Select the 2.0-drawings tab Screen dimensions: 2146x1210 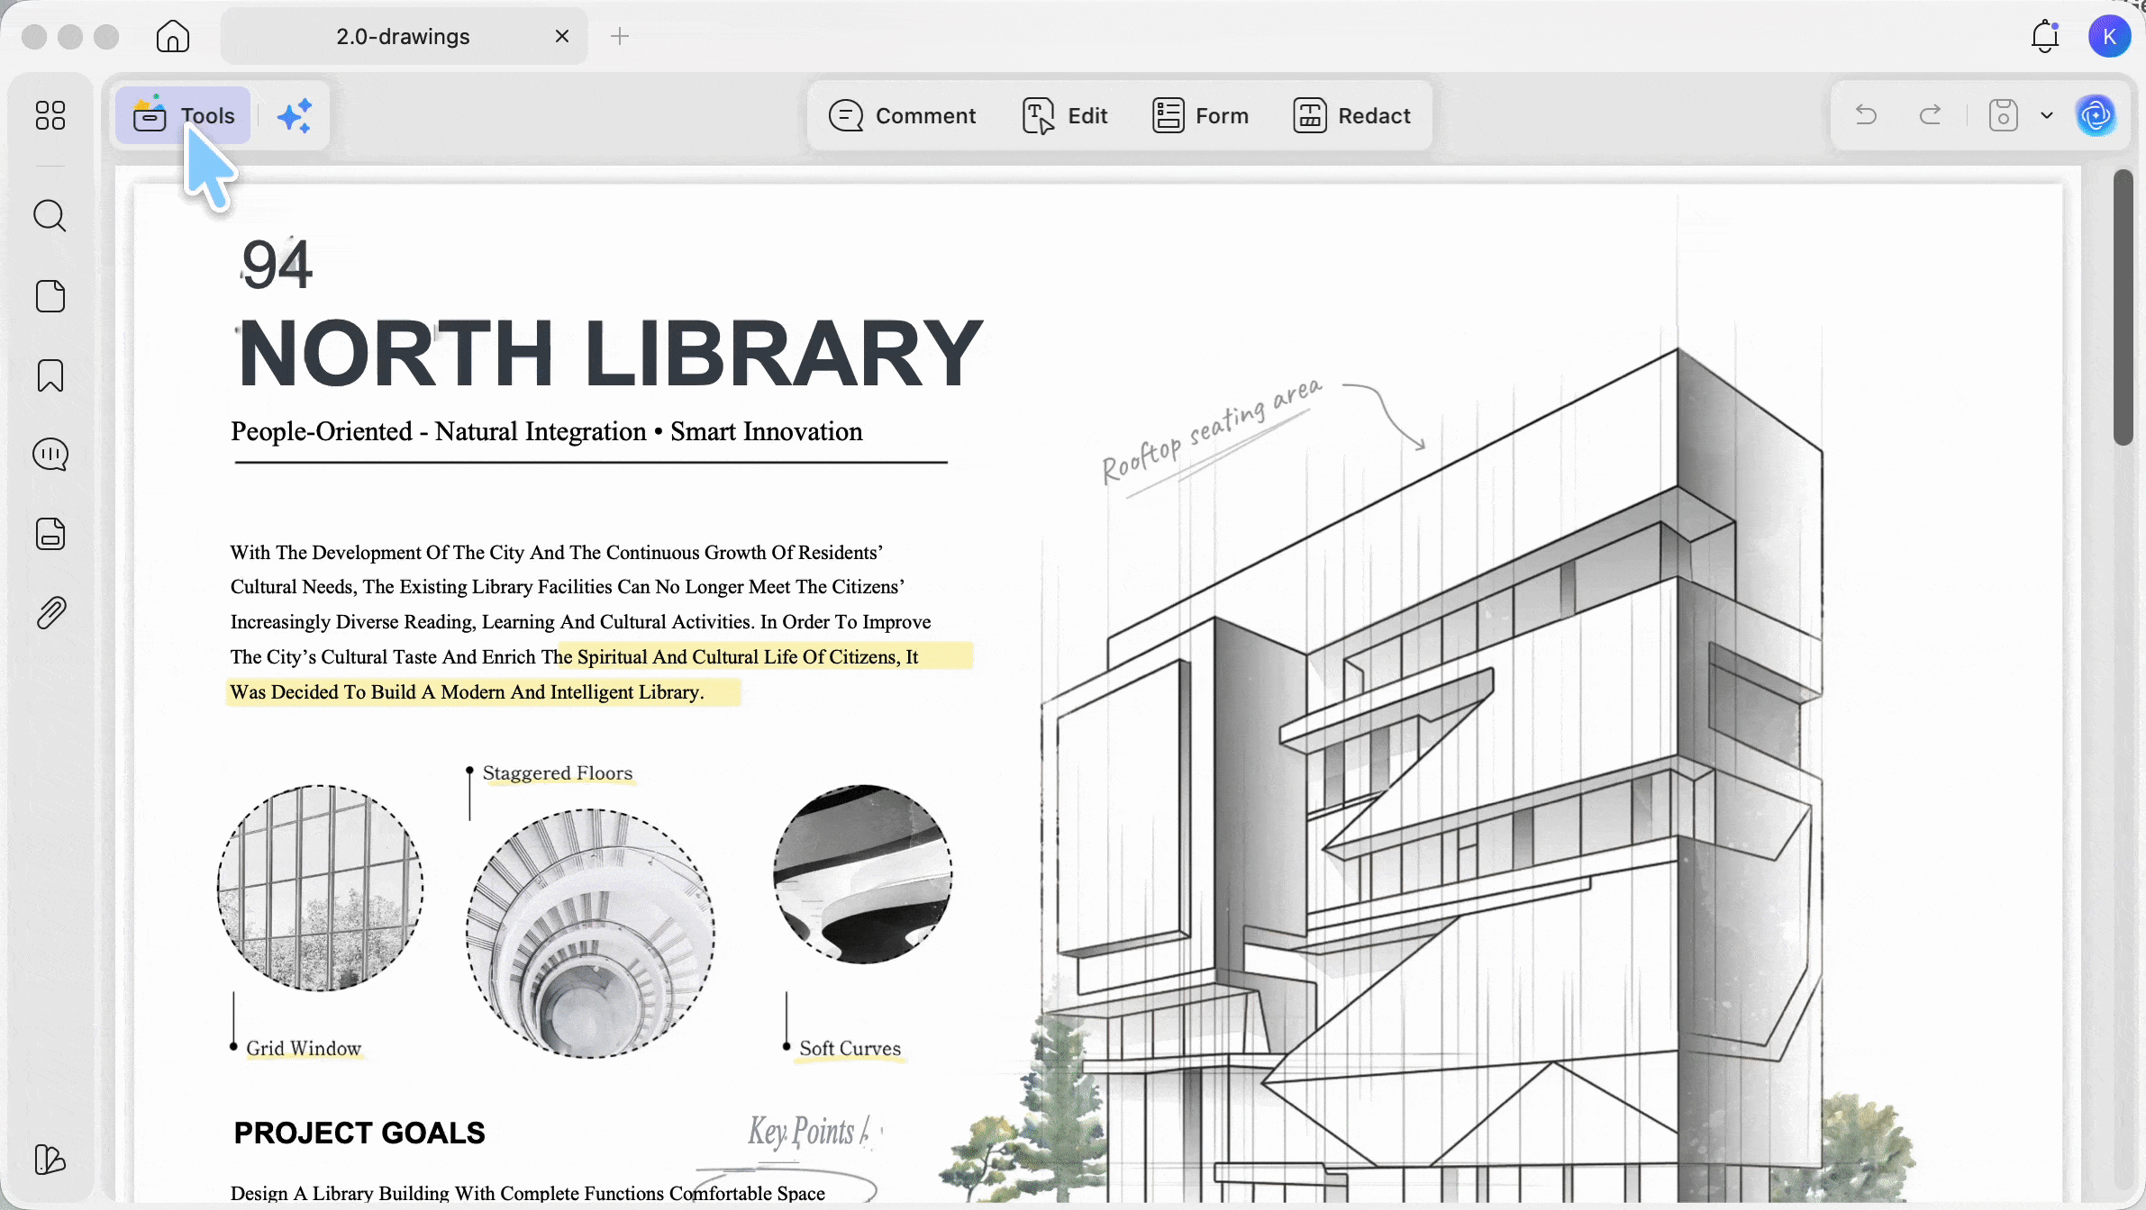pos(403,36)
